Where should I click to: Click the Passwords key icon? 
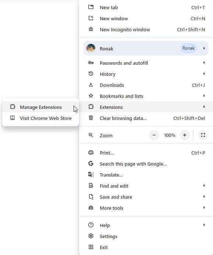[91, 63]
